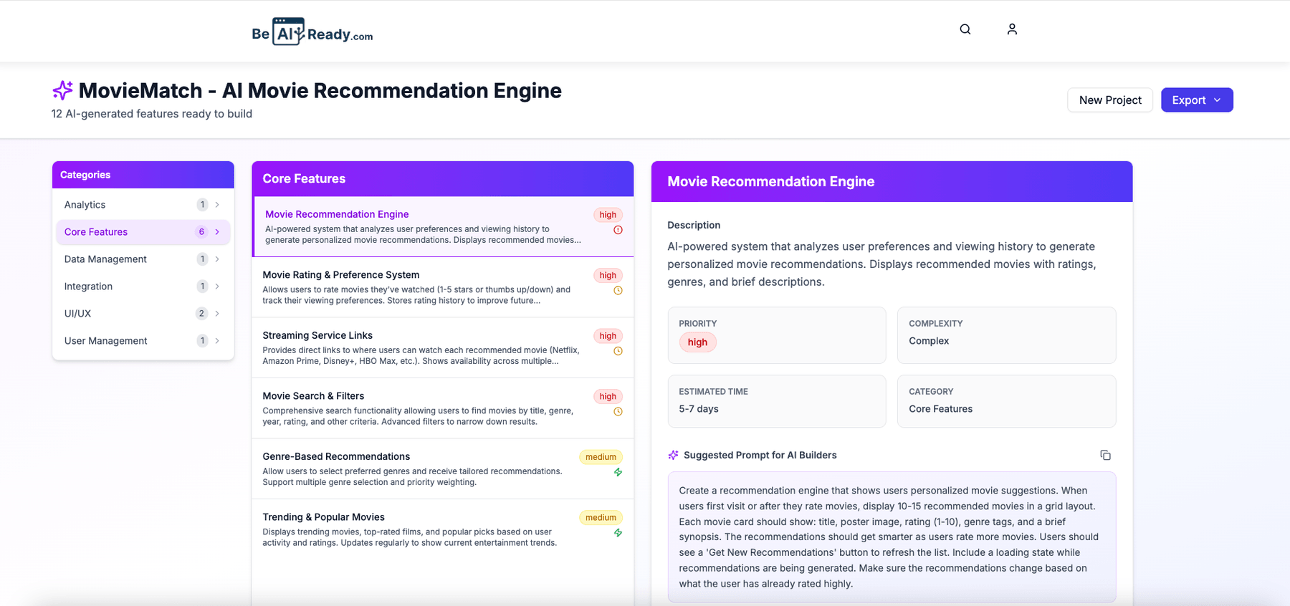Expand the User Management category chevron

tap(217, 341)
